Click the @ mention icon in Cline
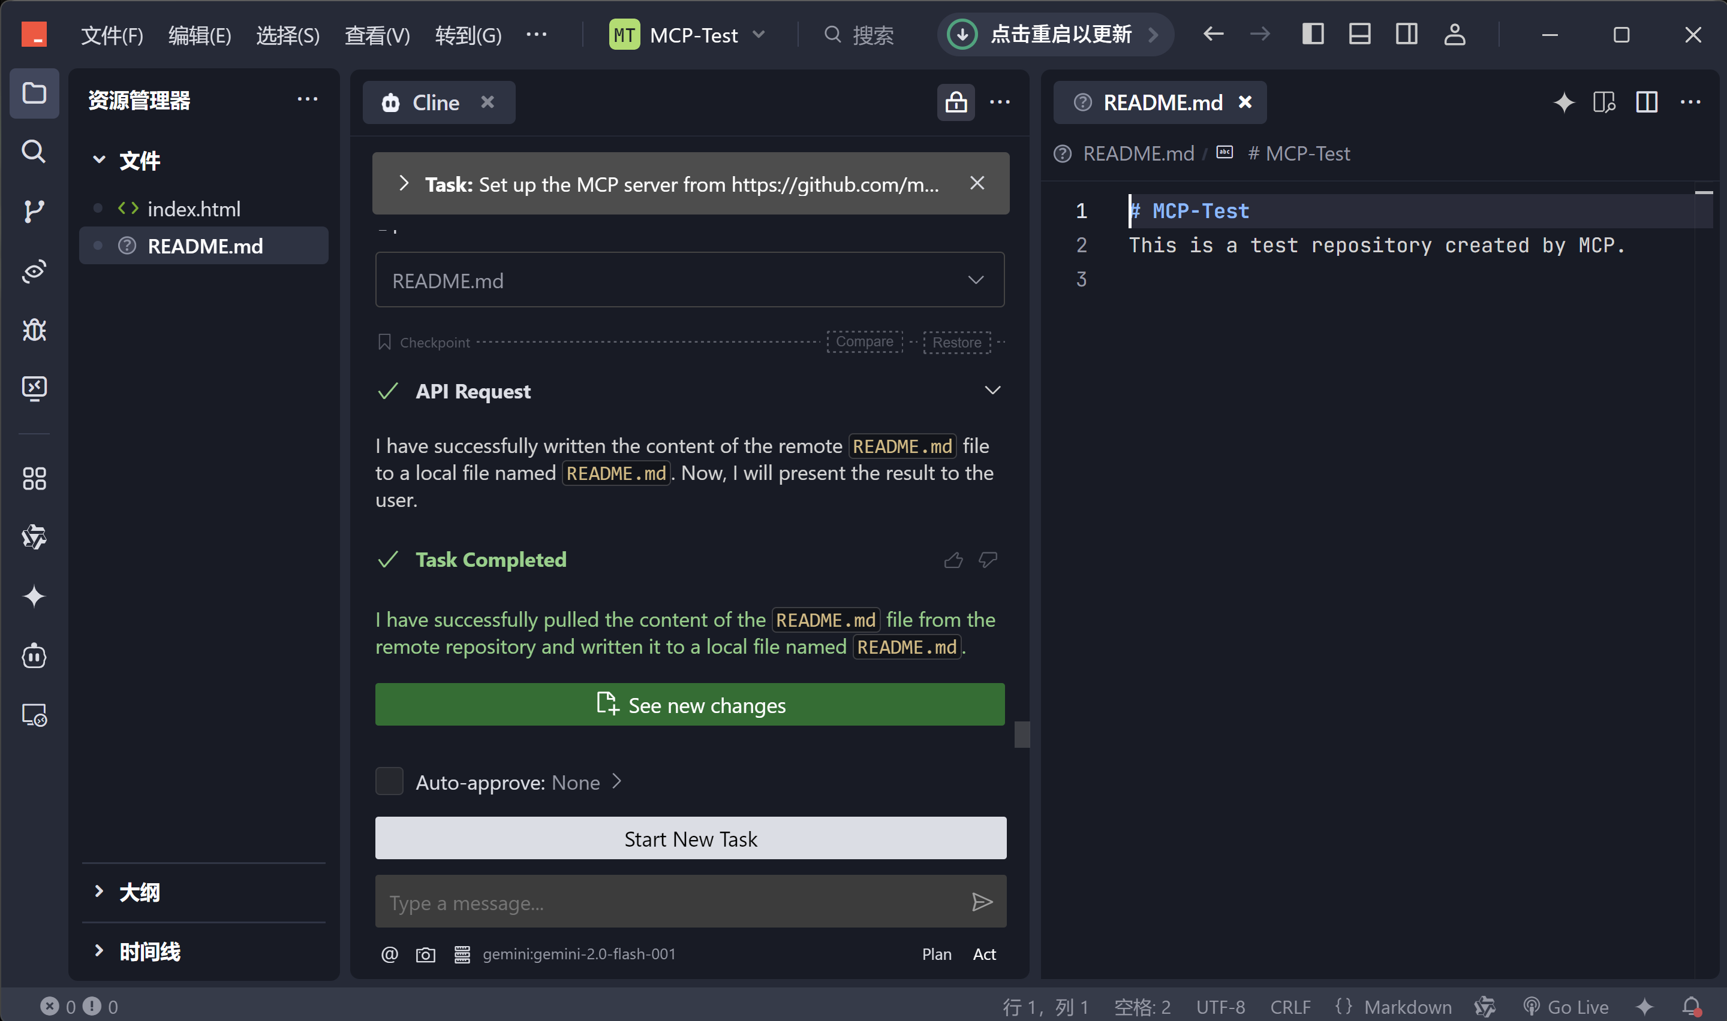The image size is (1727, 1021). tap(390, 954)
